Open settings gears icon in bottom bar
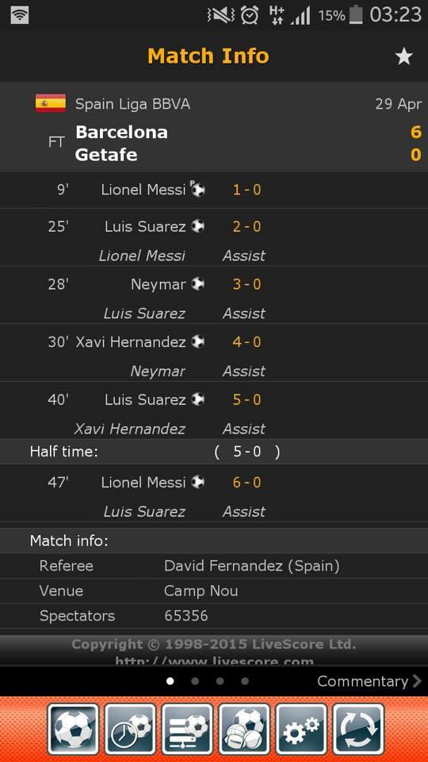Screen dimensions: 428x762 pos(301,729)
